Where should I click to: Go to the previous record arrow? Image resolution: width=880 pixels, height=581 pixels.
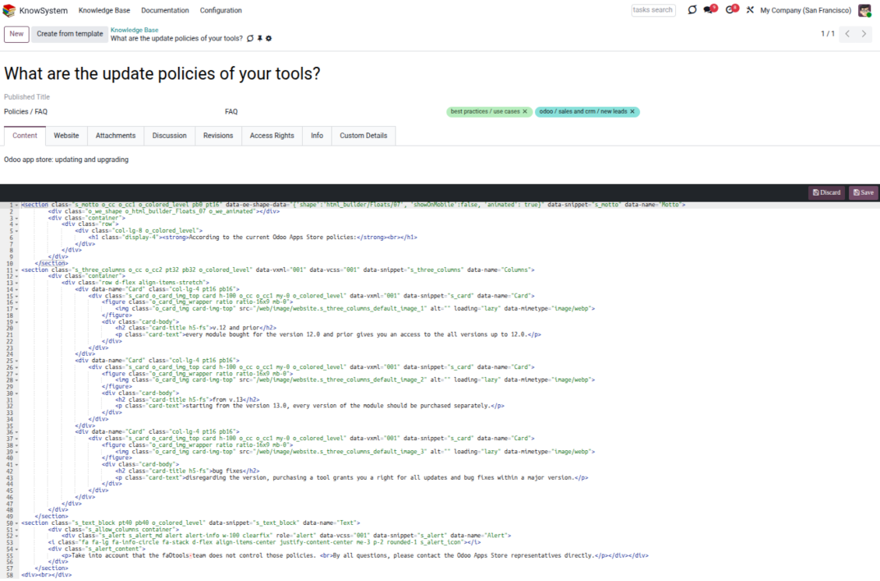pyautogui.click(x=847, y=34)
